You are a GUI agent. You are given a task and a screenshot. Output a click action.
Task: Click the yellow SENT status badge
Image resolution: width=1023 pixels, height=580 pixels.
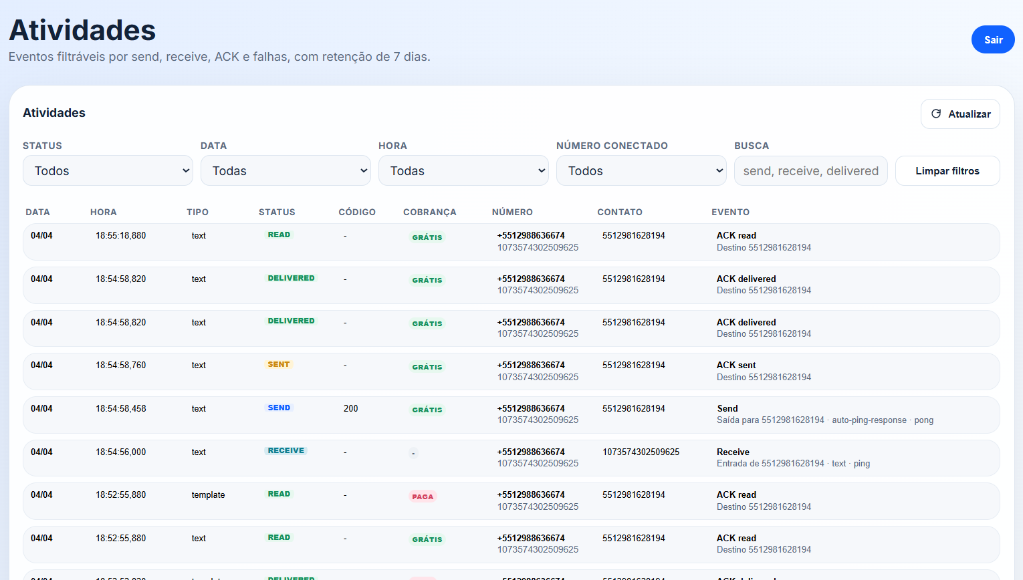coord(279,365)
